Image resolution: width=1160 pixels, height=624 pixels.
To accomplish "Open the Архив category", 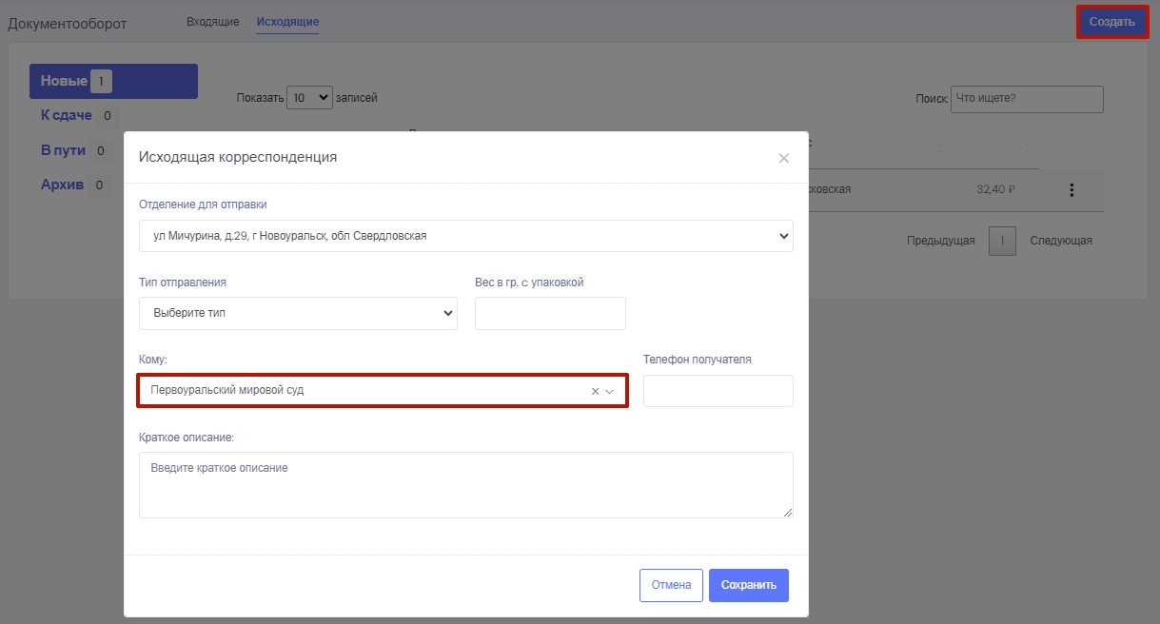I will [x=62, y=185].
